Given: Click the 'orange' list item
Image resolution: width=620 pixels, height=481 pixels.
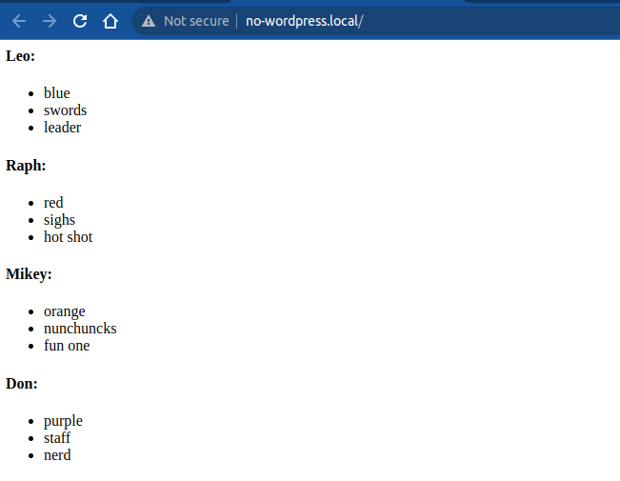Looking at the screenshot, I should click(x=64, y=311).
